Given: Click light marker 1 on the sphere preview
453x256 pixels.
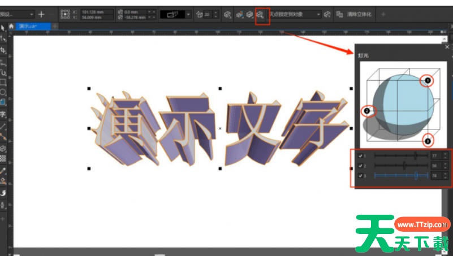Looking at the screenshot, I should [428, 81].
